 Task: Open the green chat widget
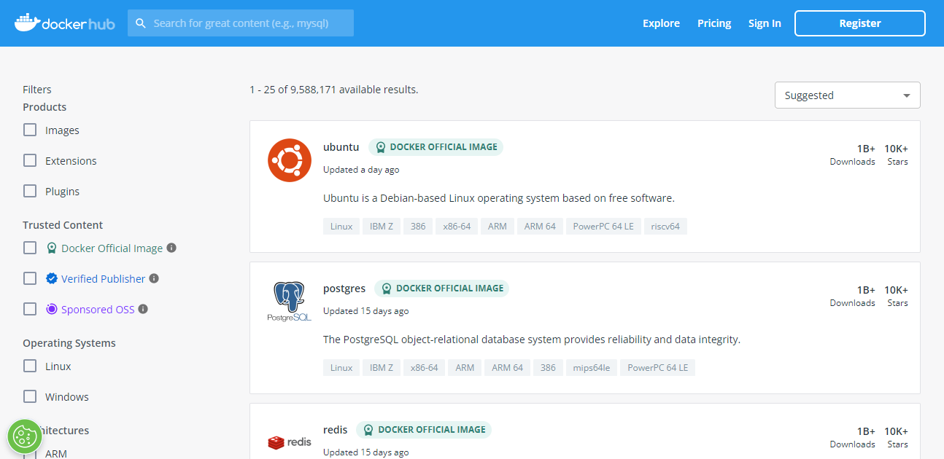click(x=24, y=436)
